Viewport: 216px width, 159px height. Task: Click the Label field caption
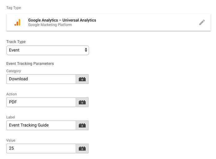tap(10, 117)
